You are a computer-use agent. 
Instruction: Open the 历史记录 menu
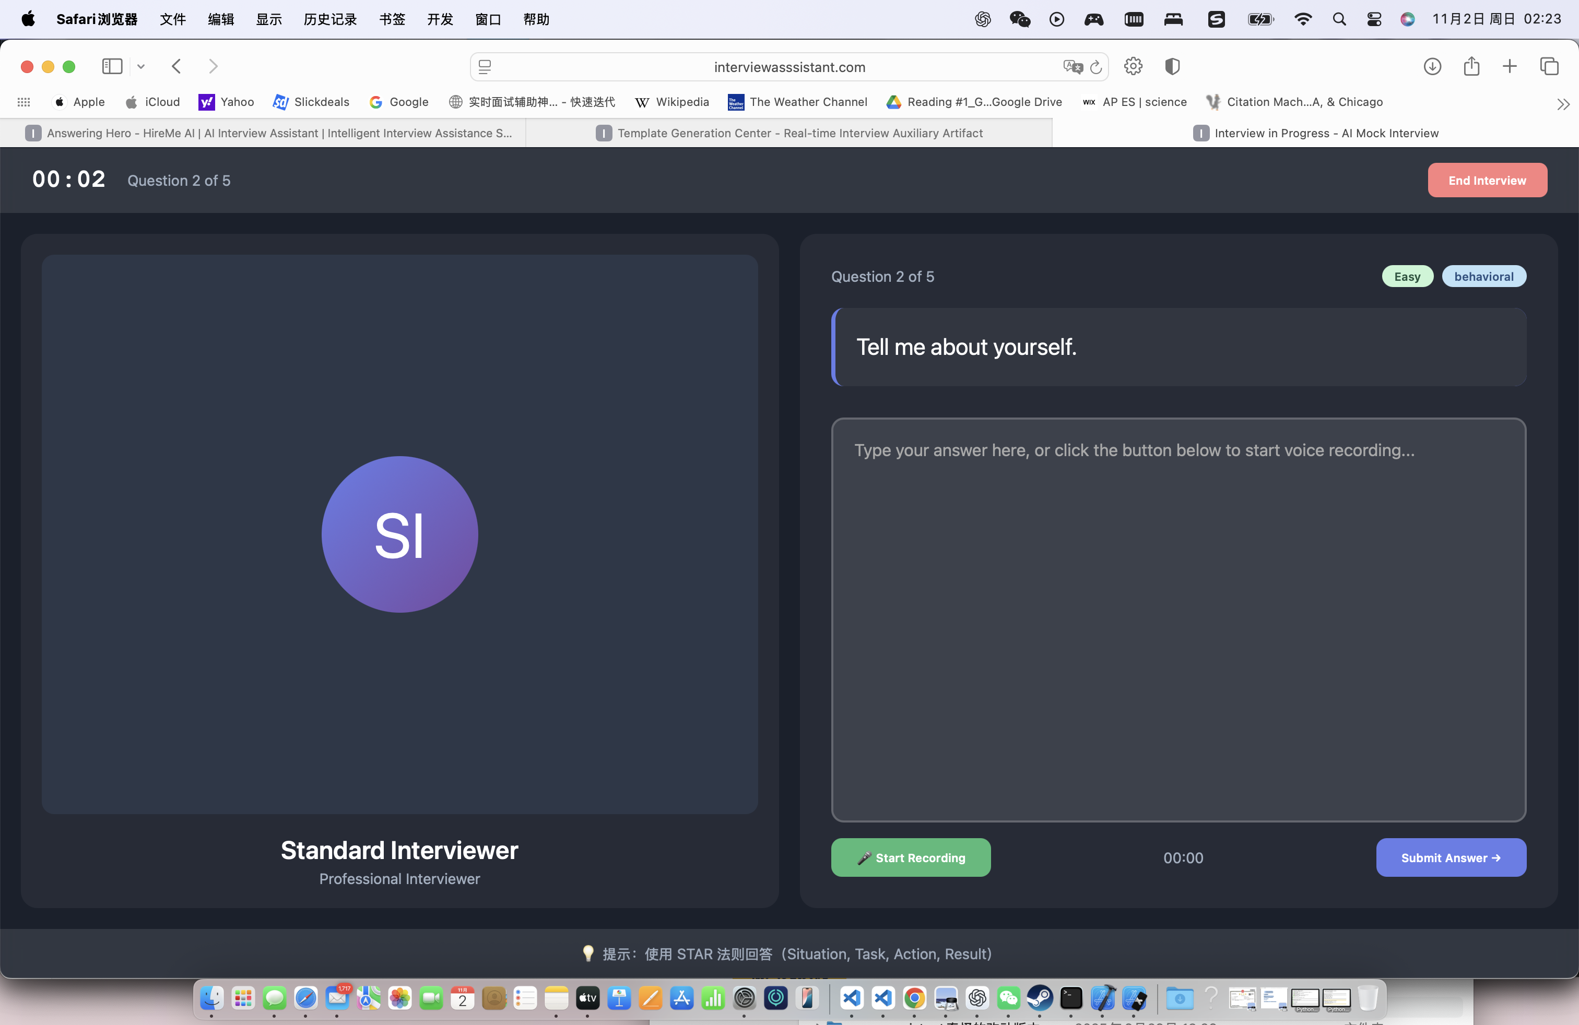(x=329, y=19)
